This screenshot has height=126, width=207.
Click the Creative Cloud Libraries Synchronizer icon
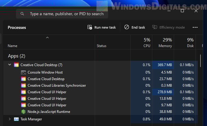[x=23, y=85]
